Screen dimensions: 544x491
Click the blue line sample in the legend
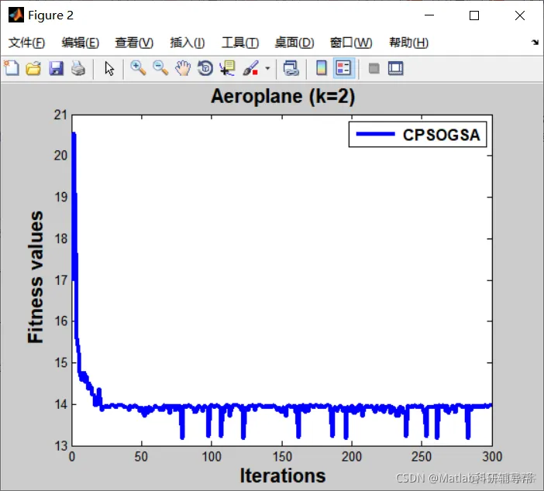tap(375, 134)
